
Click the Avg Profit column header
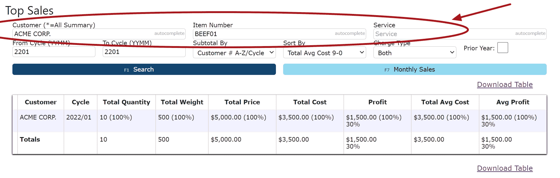tap(512, 102)
